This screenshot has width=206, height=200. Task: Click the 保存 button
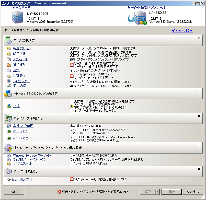click(x=148, y=192)
